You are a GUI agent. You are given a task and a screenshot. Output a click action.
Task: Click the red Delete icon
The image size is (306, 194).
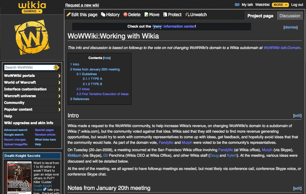pos(126,14)
